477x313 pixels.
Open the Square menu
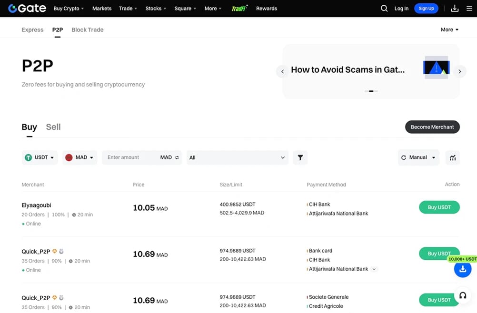coord(185,9)
